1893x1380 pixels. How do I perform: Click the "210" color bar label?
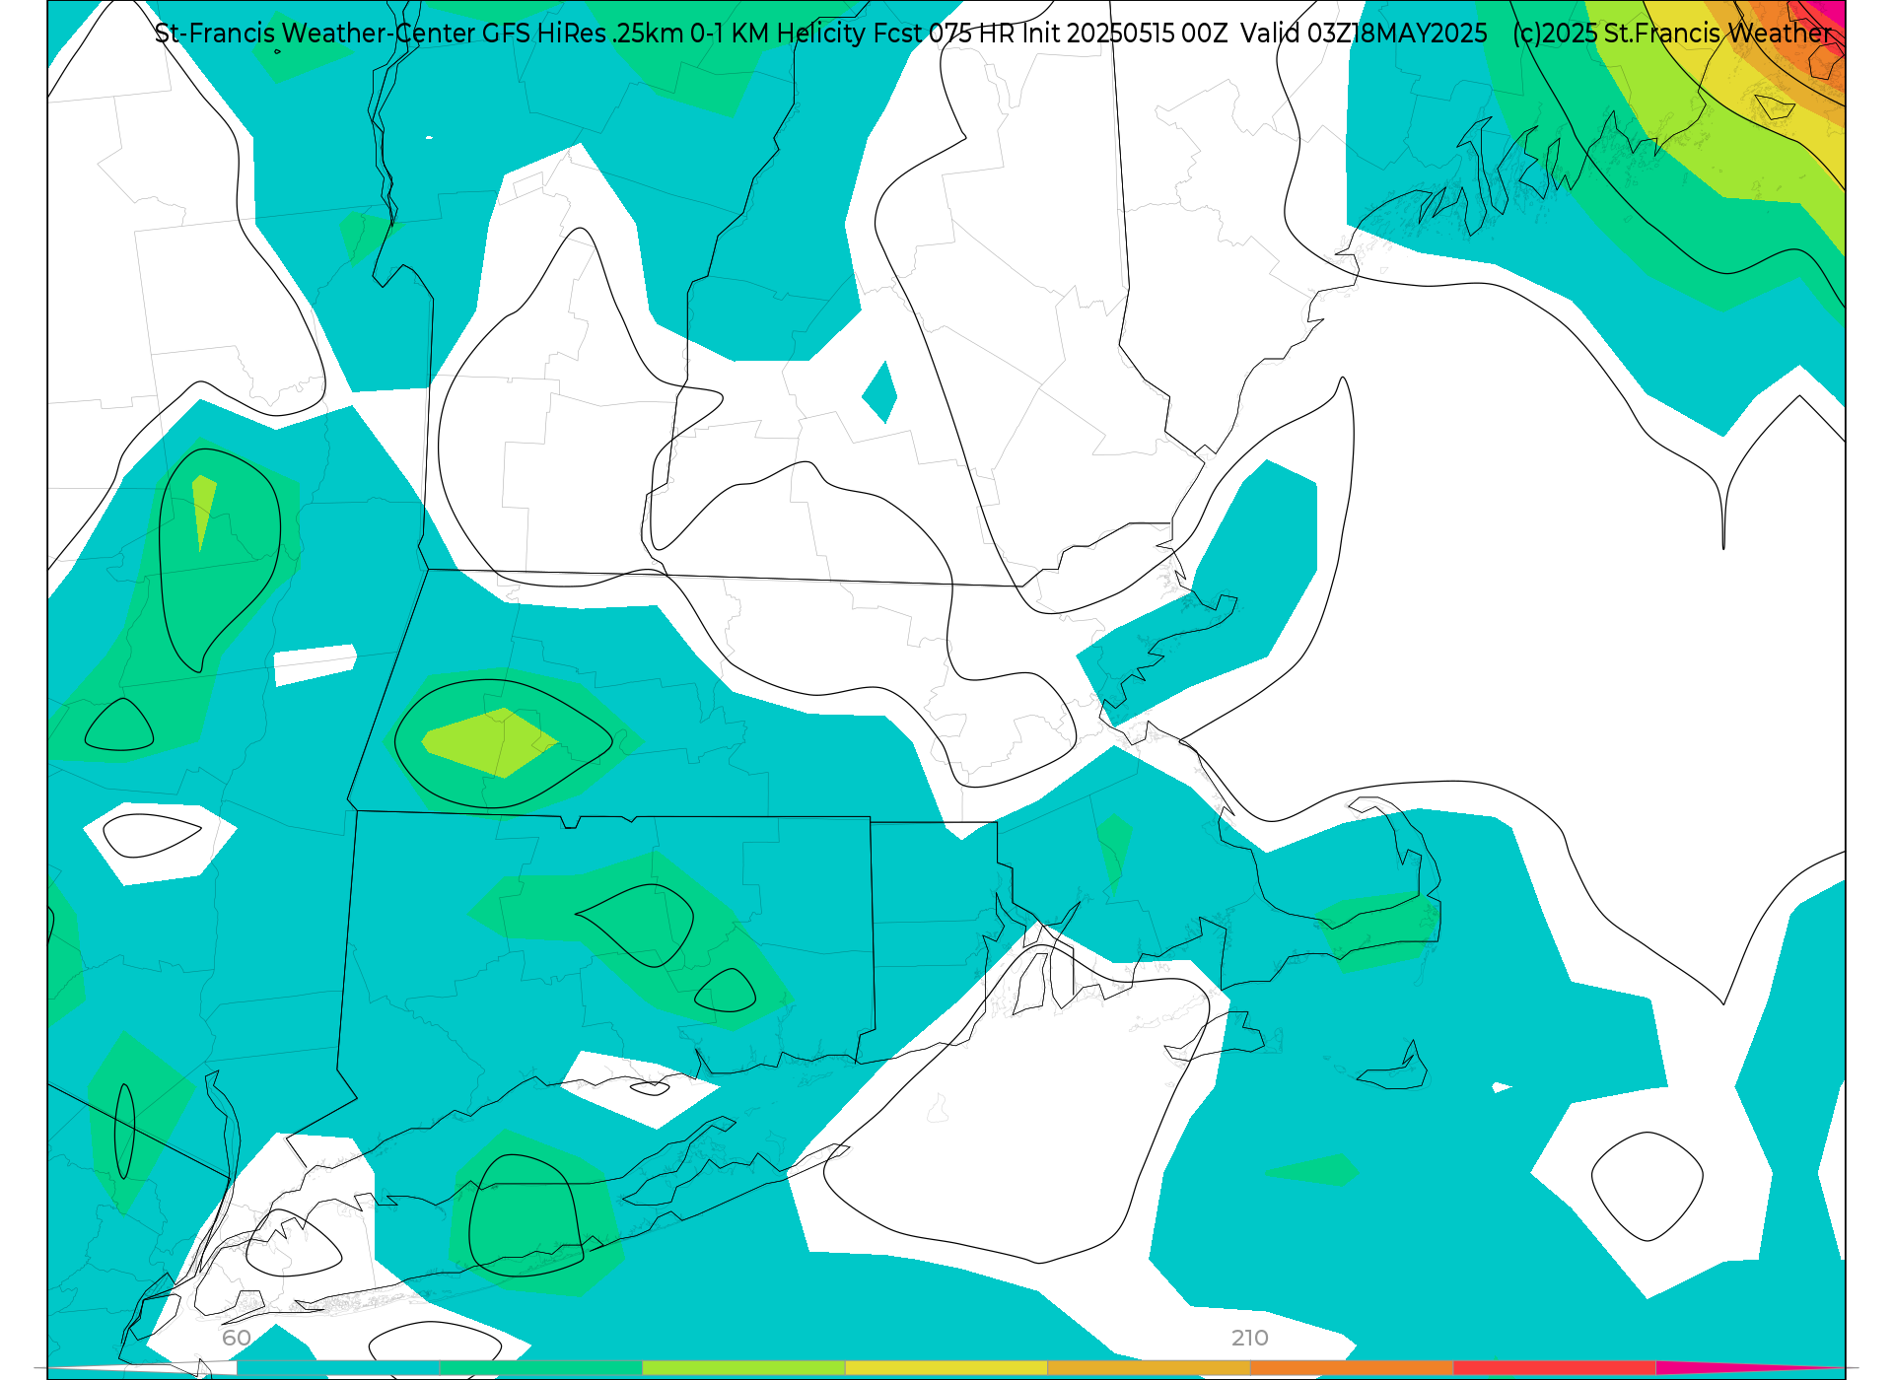(1250, 1339)
